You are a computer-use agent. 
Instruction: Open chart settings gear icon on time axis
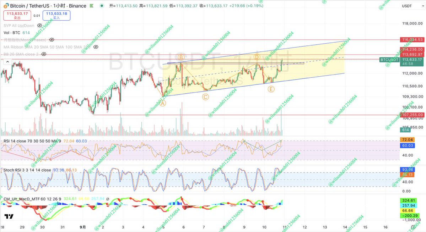[413, 227]
